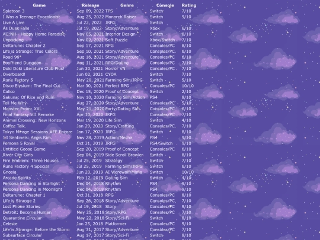Click the 2/10 rating for Calico
This screenshot has width=320, height=240.
coord(187,91)
